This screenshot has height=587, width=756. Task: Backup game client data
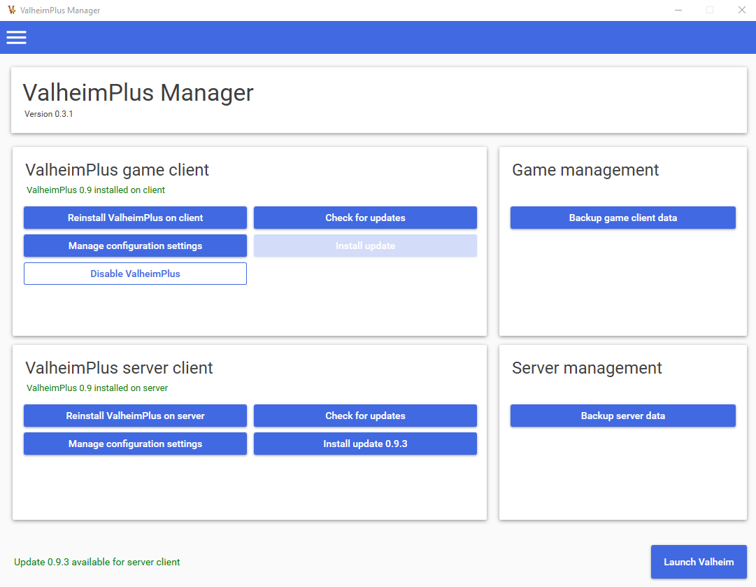point(623,218)
